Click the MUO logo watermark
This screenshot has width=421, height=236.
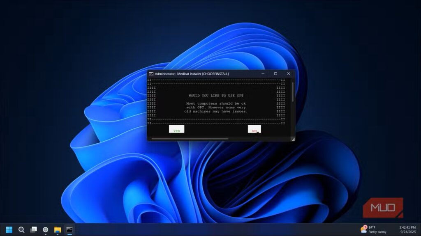tap(382, 208)
